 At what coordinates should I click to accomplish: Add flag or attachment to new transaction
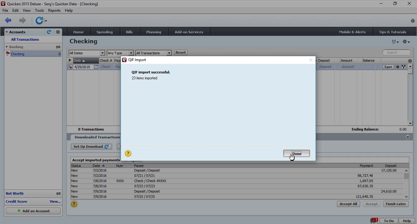70,67
